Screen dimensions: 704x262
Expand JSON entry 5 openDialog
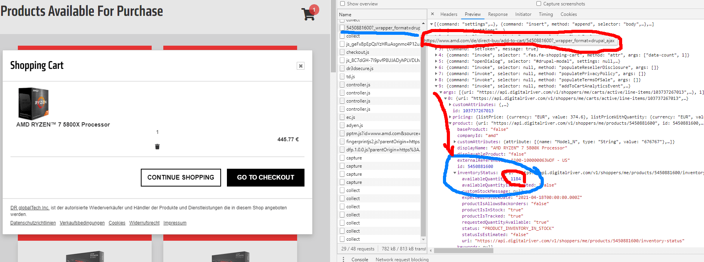tap(436, 61)
